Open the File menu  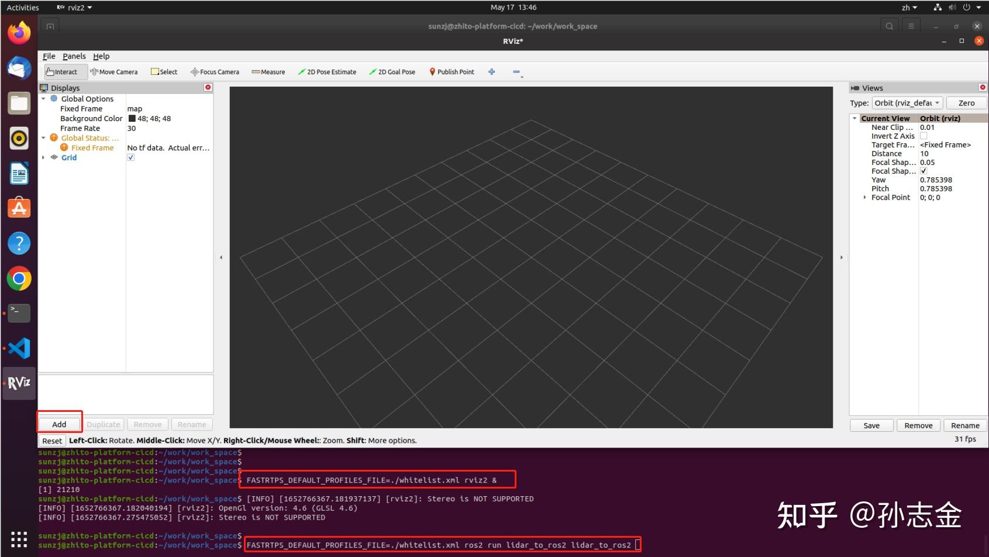click(49, 56)
